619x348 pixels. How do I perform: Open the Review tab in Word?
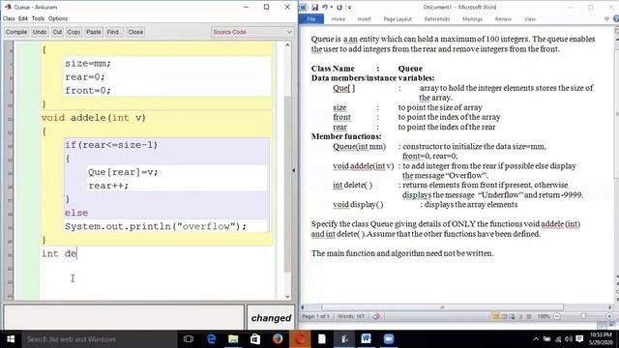(503, 19)
